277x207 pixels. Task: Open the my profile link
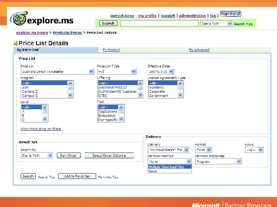point(147,16)
